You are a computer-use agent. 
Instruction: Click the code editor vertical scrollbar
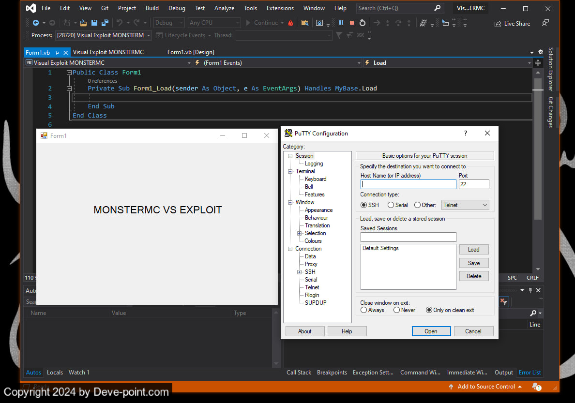tap(538, 145)
